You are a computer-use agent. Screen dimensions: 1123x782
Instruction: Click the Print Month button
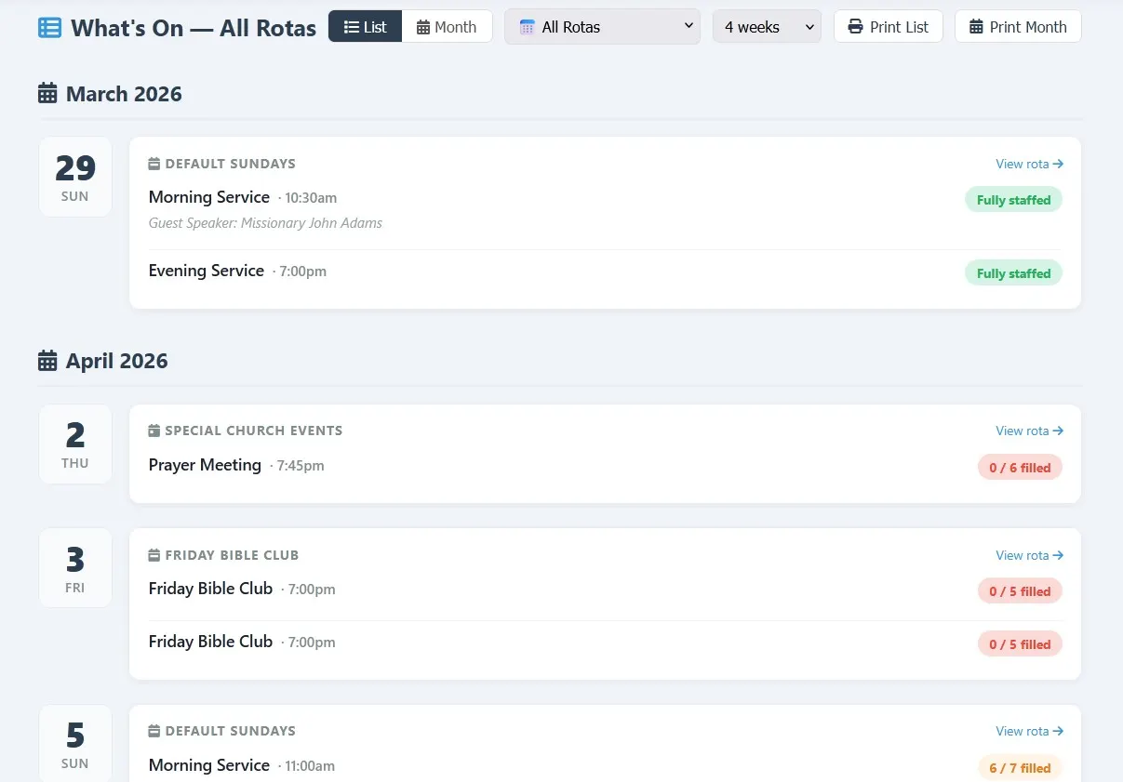pos(1018,27)
